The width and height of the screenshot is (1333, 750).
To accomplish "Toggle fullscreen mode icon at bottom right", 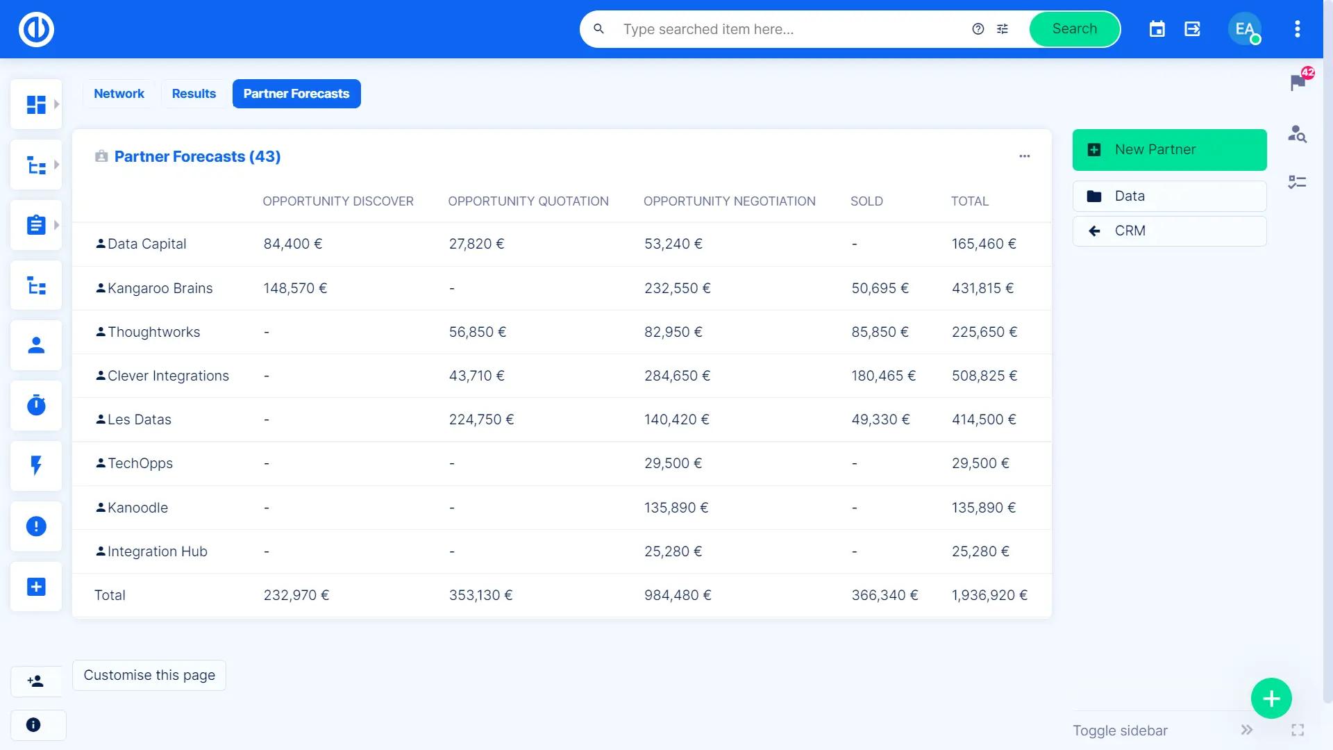I will (1298, 730).
